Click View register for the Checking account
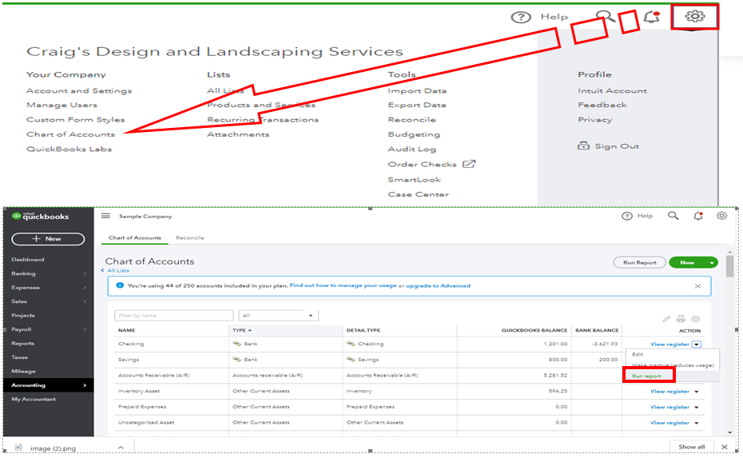Screen dimensions: 743x458 point(669,344)
